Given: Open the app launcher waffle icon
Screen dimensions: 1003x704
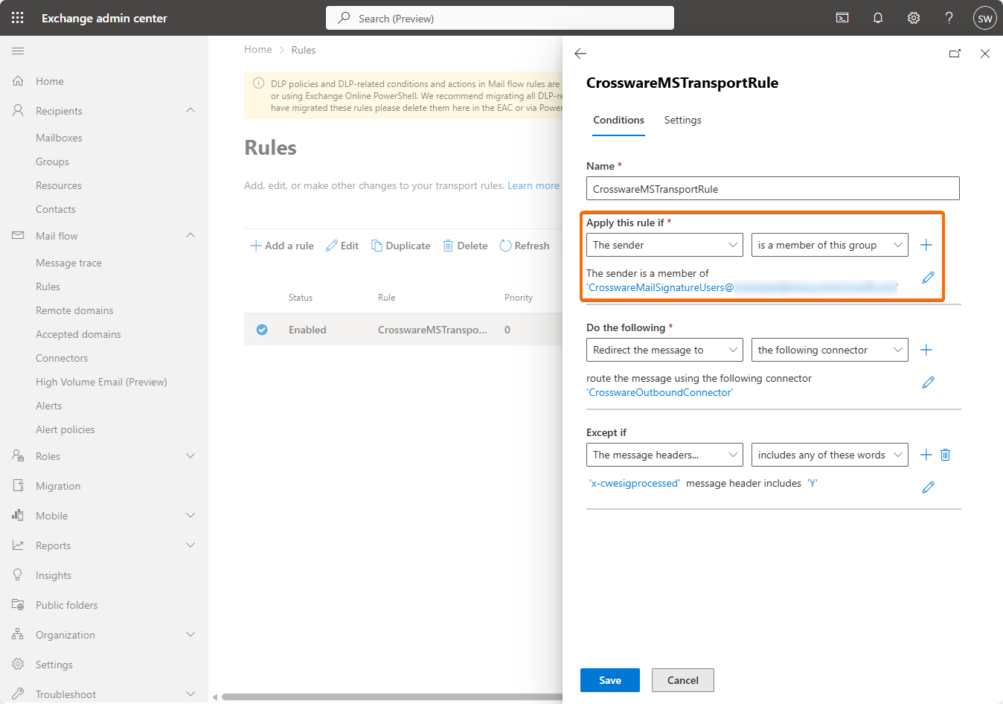Looking at the screenshot, I should click(18, 18).
